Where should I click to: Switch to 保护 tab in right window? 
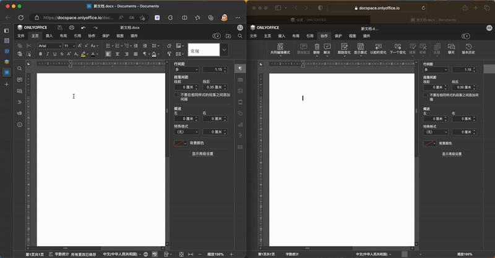click(338, 36)
